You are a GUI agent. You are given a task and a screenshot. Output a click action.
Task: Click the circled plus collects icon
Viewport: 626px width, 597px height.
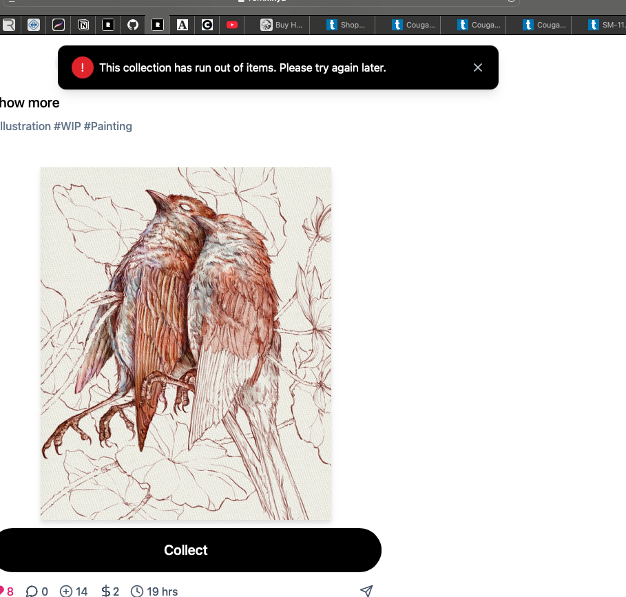coord(66,591)
